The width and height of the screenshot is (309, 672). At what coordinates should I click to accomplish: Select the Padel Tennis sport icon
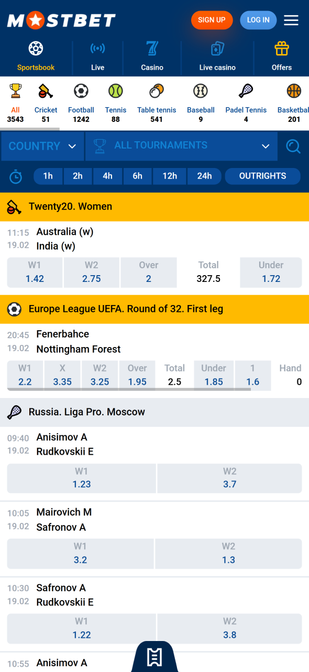246,92
